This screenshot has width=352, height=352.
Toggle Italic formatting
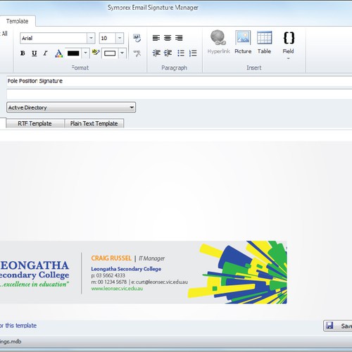[x=46, y=54]
